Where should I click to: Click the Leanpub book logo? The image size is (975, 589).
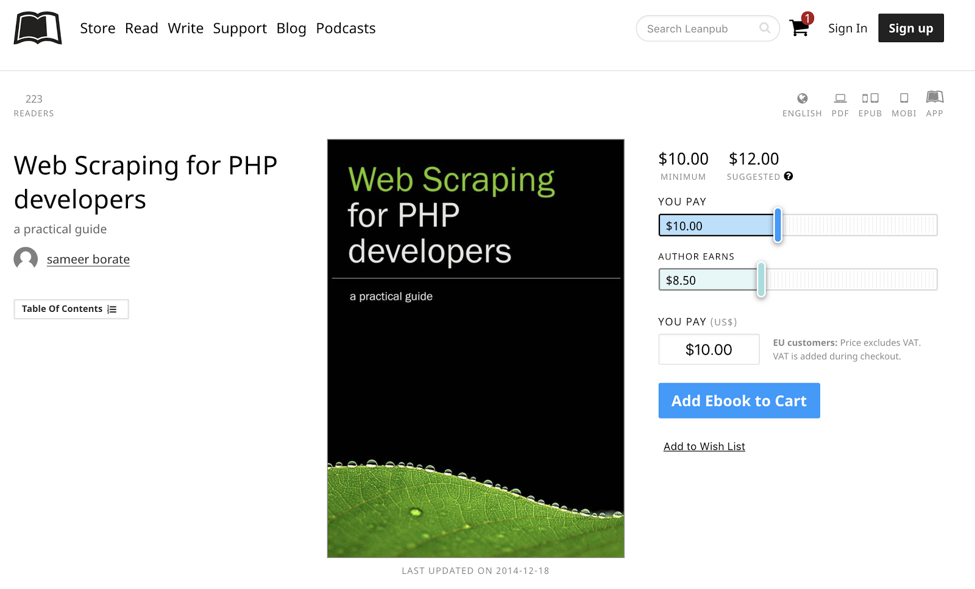point(38,28)
